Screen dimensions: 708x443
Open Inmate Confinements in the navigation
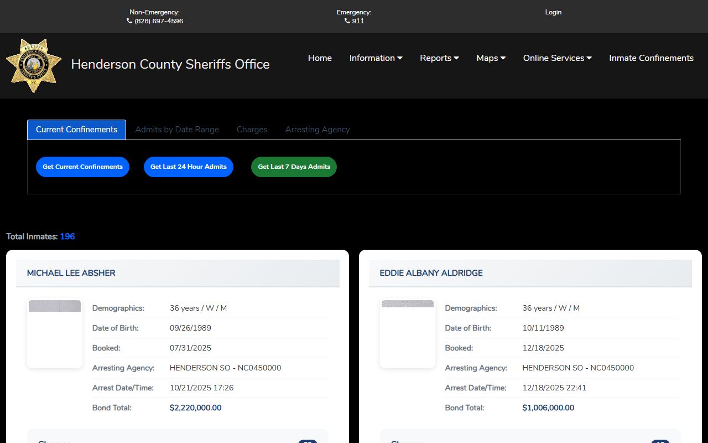point(651,58)
